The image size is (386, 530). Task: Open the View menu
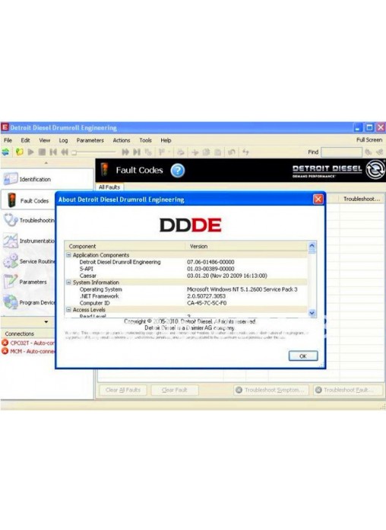44,140
